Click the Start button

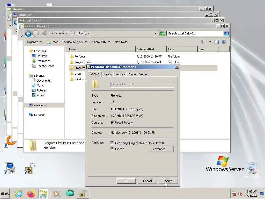[5, 194]
